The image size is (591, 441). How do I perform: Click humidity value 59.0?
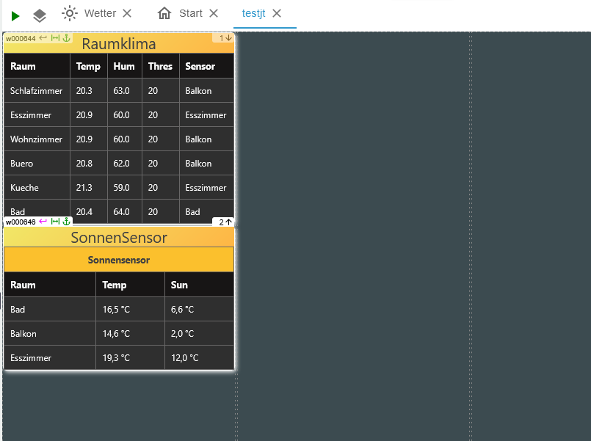tap(121, 188)
